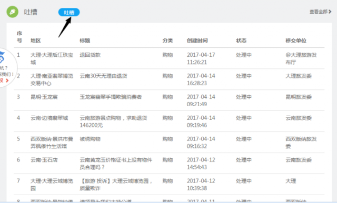The image size is (337, 203).
Task: Click transfer unit 云南旅发委 in row 6
Action: tap(299, 160)
